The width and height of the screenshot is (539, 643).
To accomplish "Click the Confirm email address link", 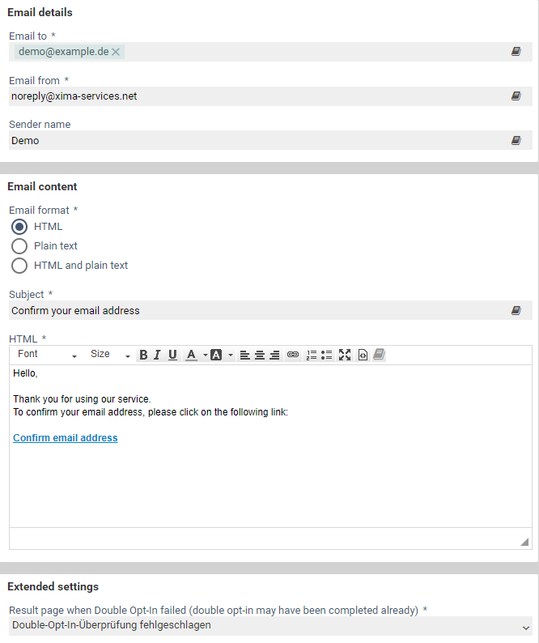I will coord(66,438).
